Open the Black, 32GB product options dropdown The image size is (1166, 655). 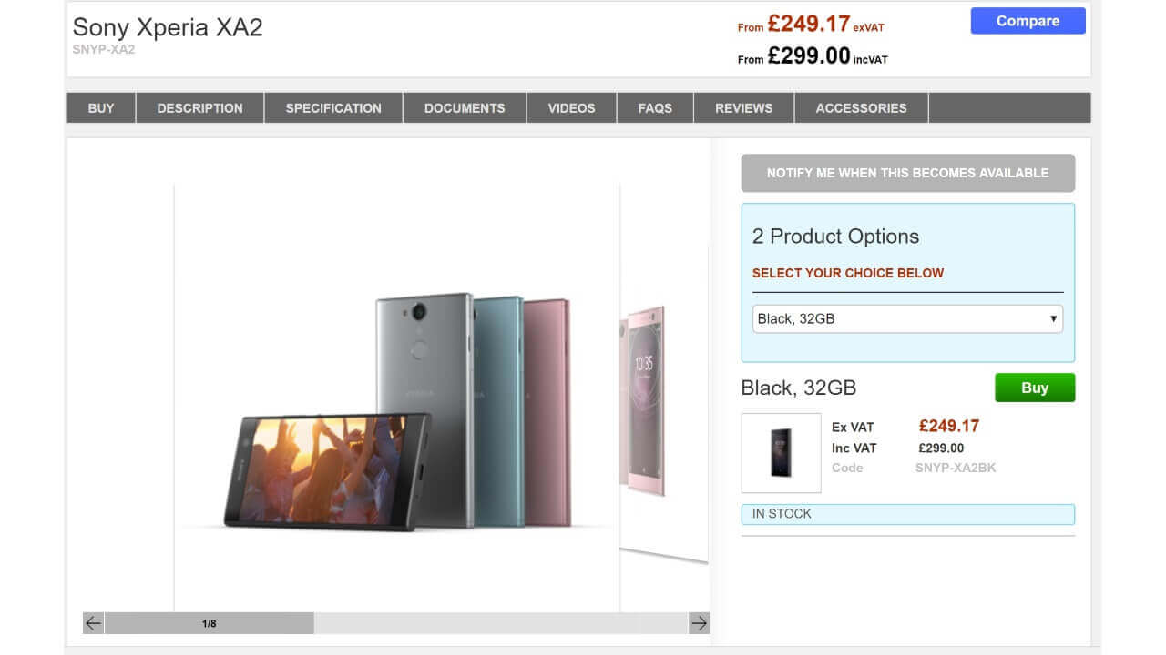[x=907, y=318]
